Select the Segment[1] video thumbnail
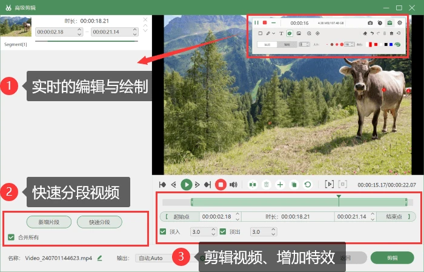Image resolution: width=424 pixels, height=272 pixels. 16,26
